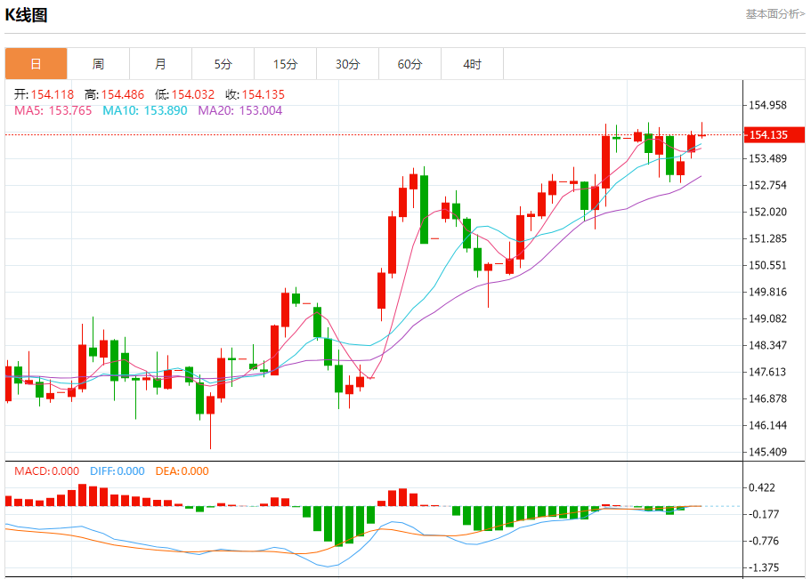This screenshot has width=811, height=579.
Task: Open the 5分 interval tab
Action: click(223, 64)
